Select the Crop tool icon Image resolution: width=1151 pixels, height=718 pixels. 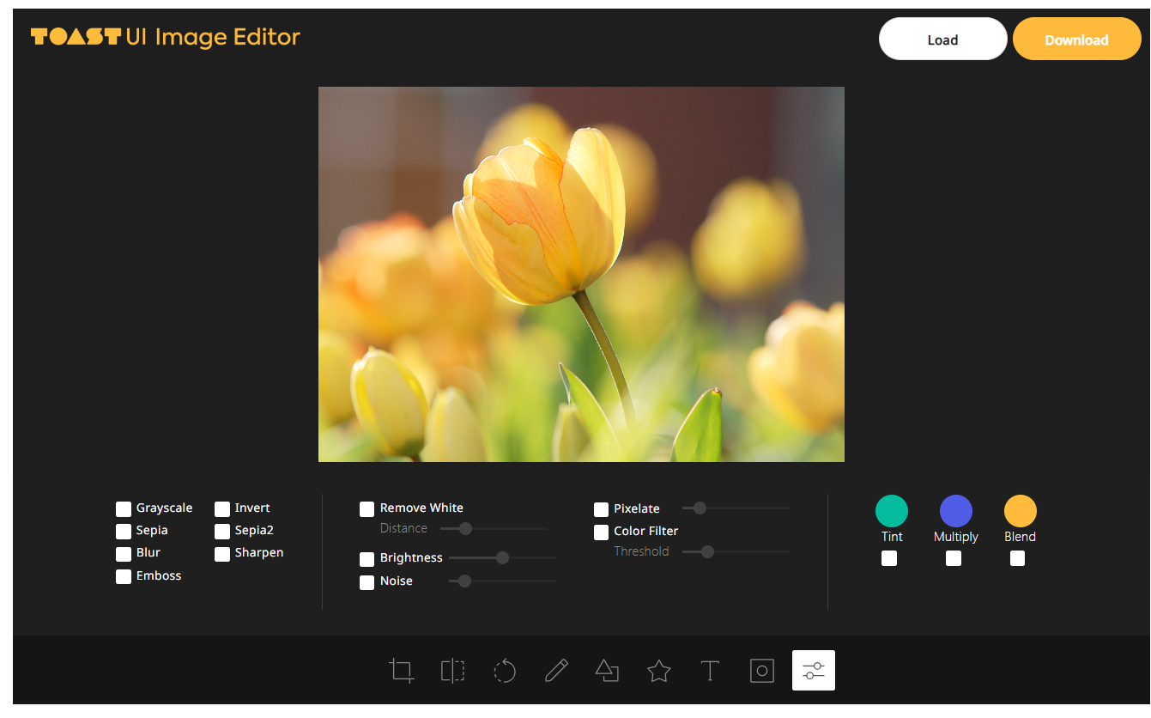point(401,670)
